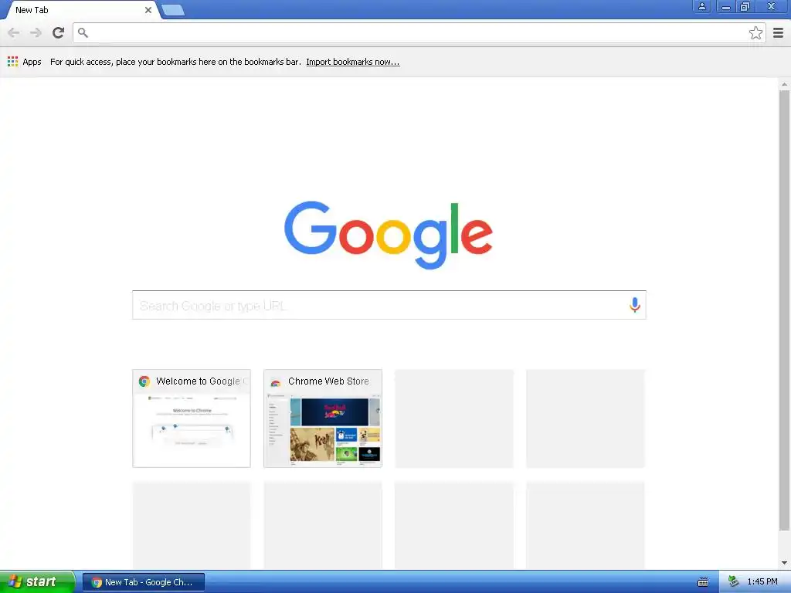Focus the address bar omnibox
Viewport: 791px width, 593px height.
419,32
